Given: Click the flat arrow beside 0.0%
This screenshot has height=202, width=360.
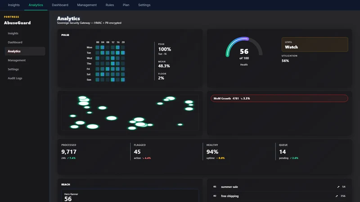Looking at the screenshot, I should pyautogui.click(x=217, y=158).
